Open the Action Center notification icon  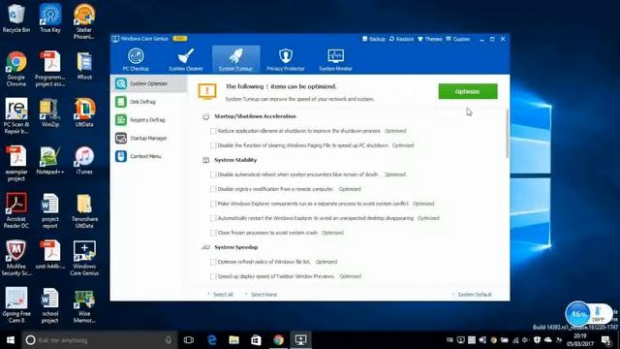click(605, 340)
